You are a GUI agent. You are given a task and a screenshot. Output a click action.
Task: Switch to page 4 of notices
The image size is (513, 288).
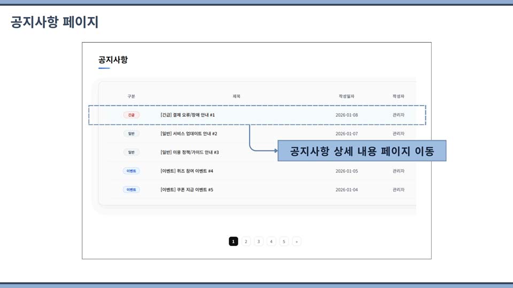tap(271, 242)
